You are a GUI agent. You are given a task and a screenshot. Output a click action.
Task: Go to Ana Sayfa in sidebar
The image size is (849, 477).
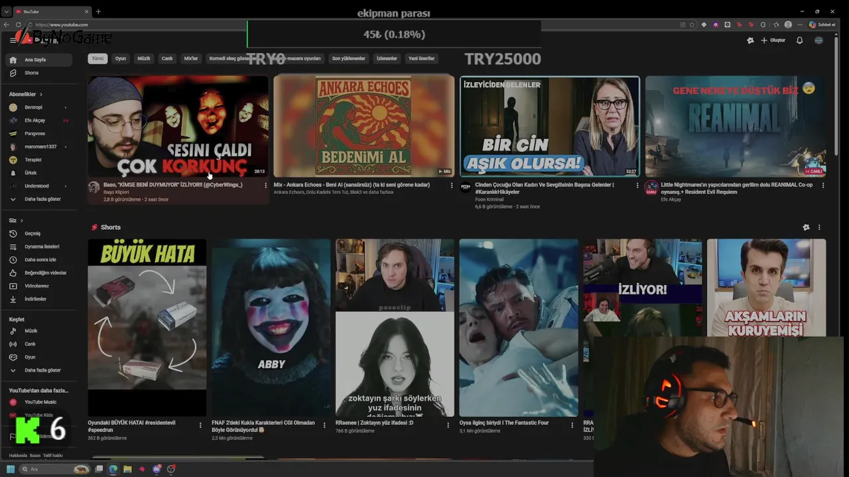click(38, 60)
